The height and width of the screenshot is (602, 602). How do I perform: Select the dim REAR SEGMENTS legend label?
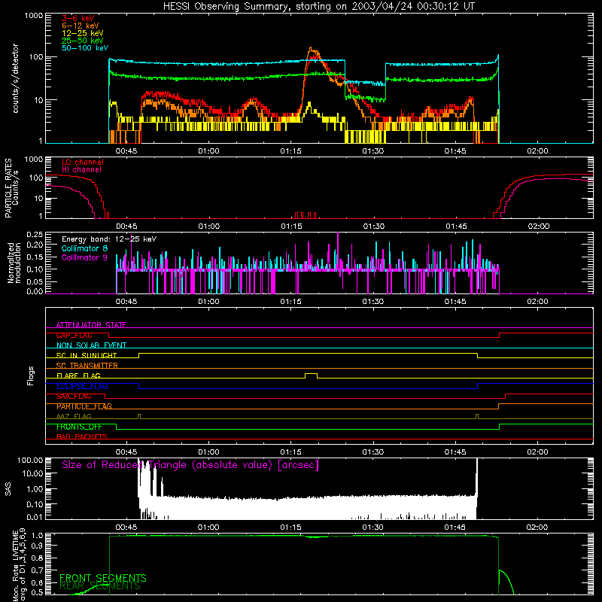100,586
